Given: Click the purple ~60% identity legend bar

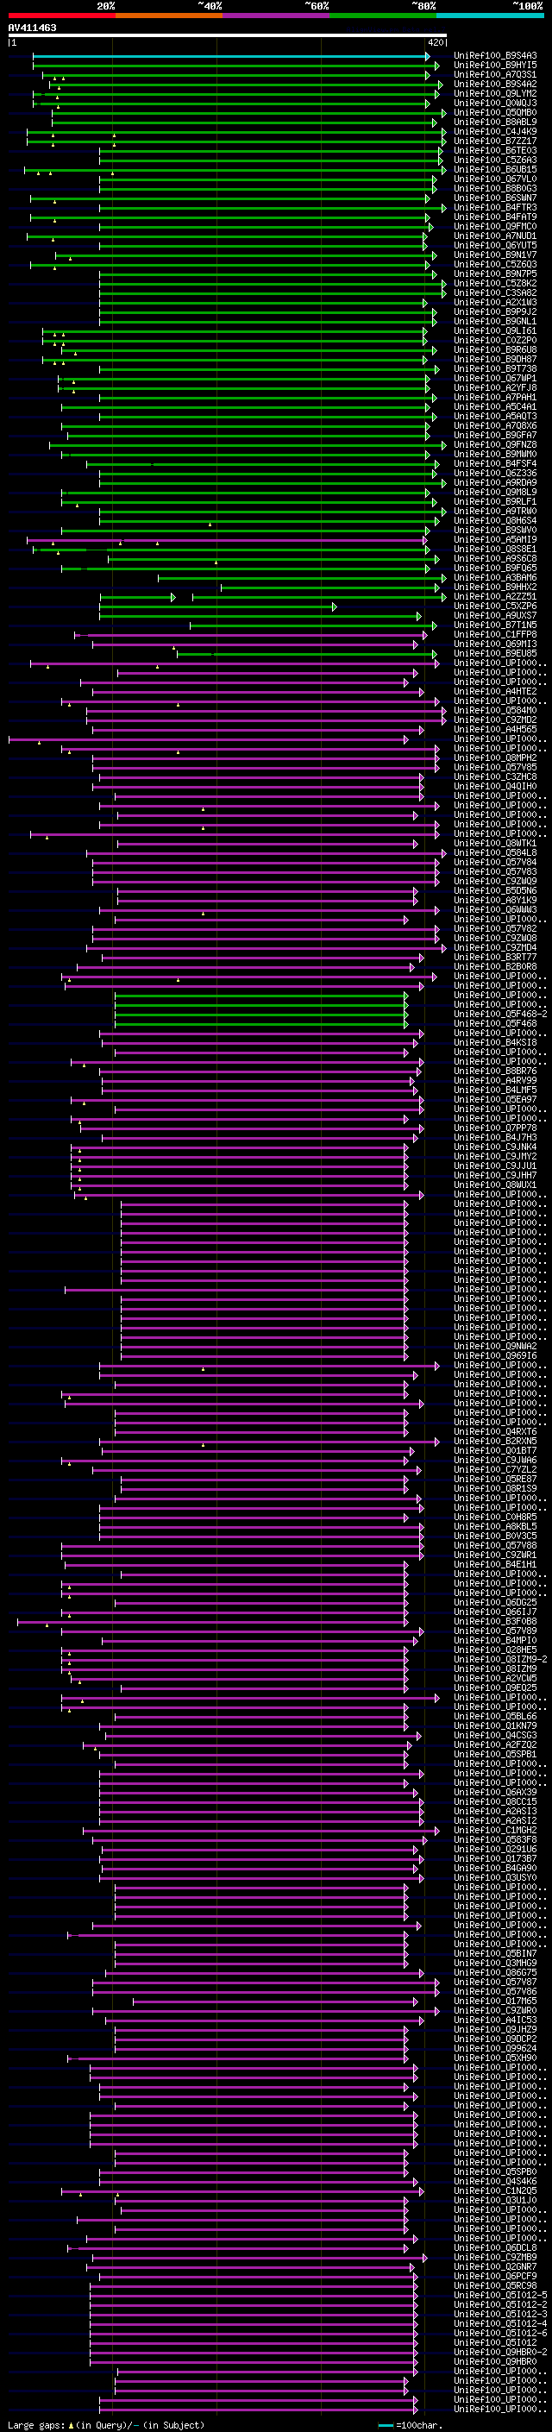Looking at the screenshot, I should tap(277, 16).
